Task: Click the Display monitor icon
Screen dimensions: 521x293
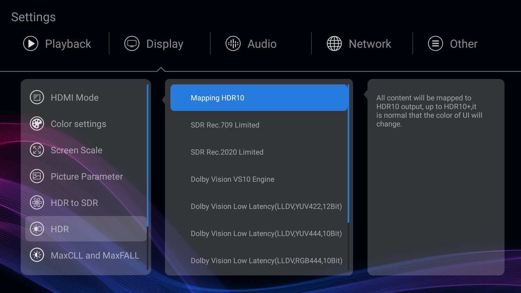Action: point(132,44)
